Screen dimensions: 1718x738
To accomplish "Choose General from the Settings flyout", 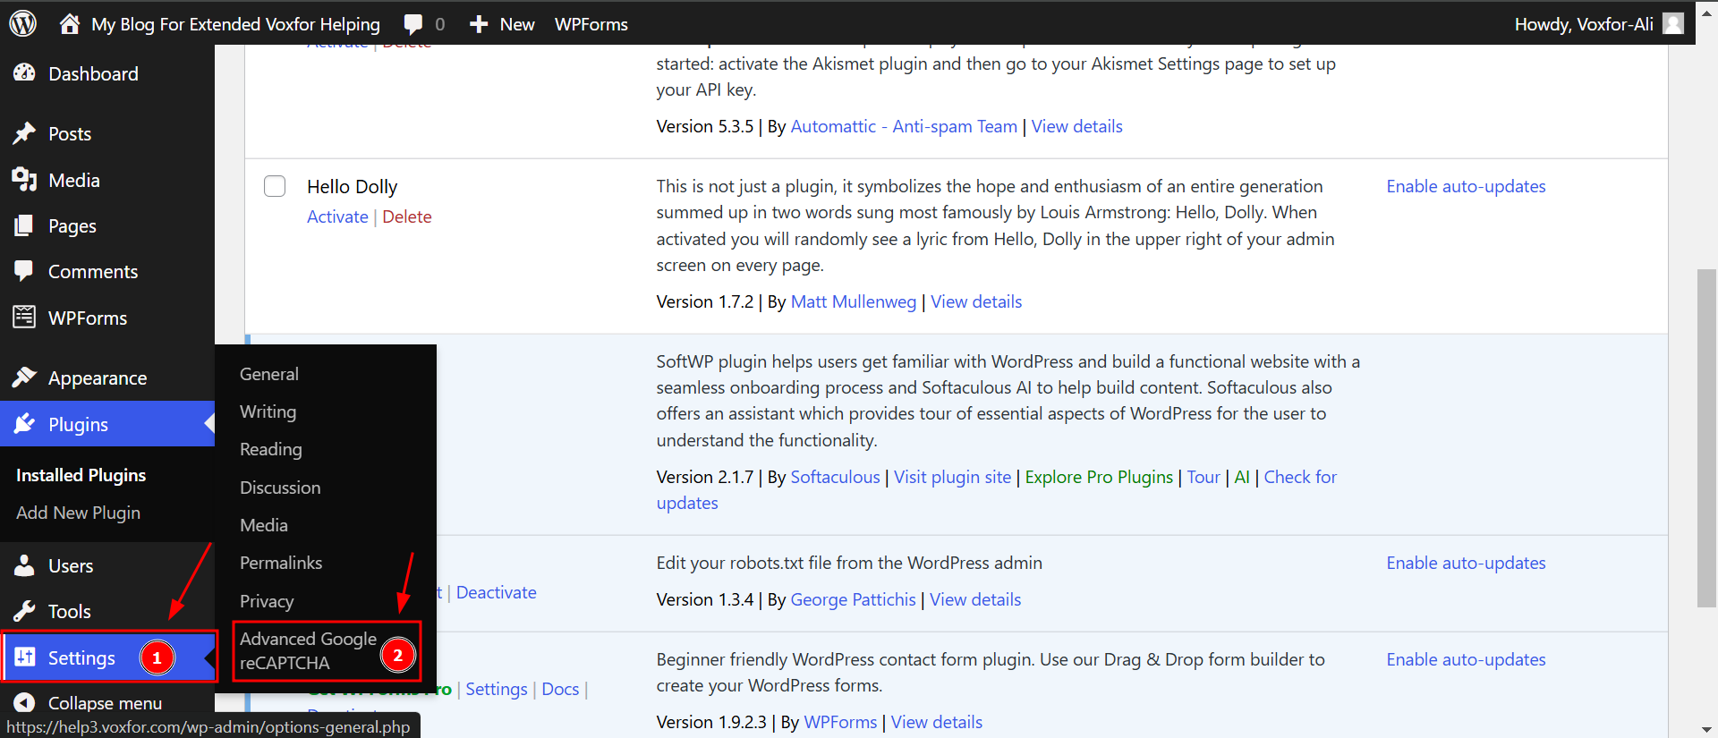I will (x=269, y=374).
